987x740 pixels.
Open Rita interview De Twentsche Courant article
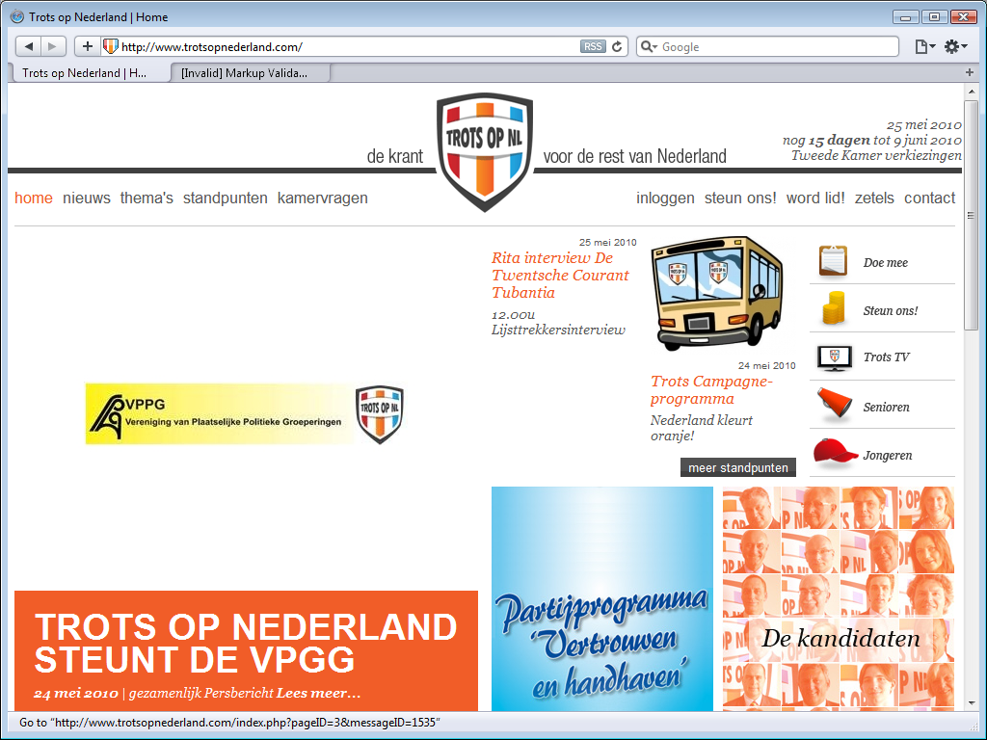560,275
